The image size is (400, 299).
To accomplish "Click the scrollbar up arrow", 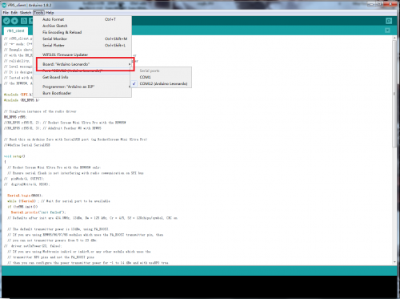I will [x=394, y=38].
